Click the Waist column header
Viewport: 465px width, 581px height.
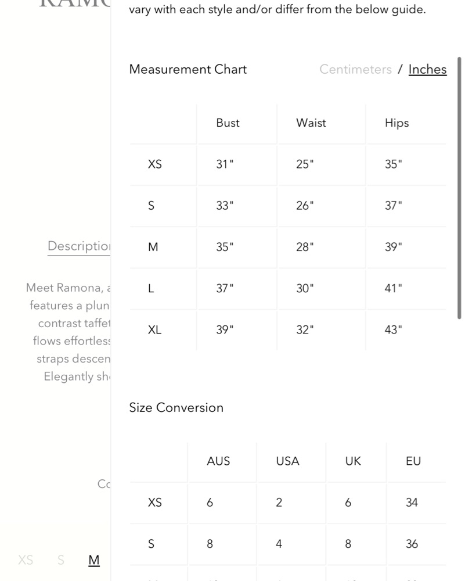pyautogui.click(x=311, y=123)
